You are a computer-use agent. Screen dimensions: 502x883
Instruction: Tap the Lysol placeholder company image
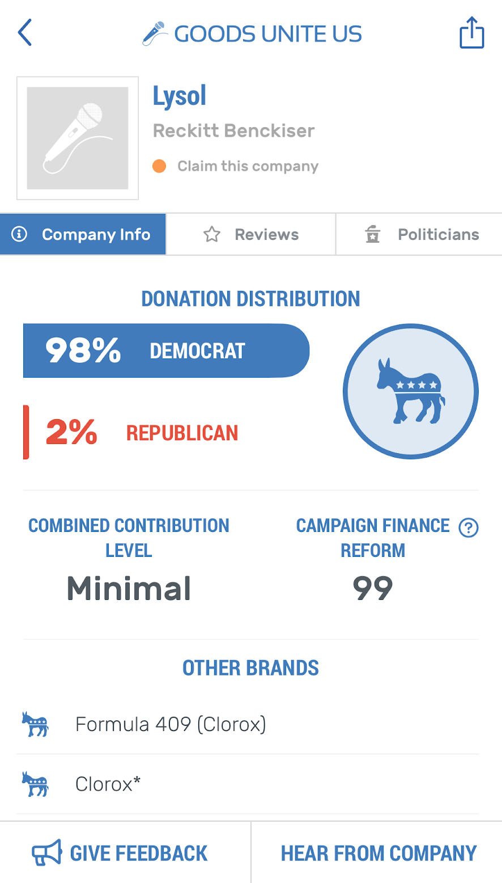(78, 138)
